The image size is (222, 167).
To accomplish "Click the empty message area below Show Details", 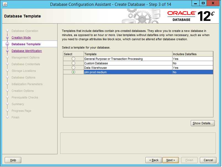I will click(x=138, y=143).
